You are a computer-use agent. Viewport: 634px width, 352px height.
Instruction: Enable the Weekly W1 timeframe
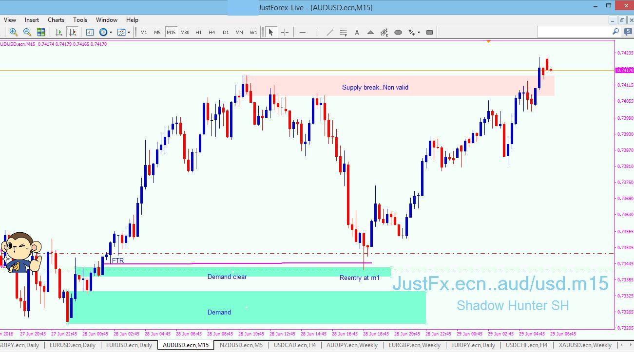[253, 32]
